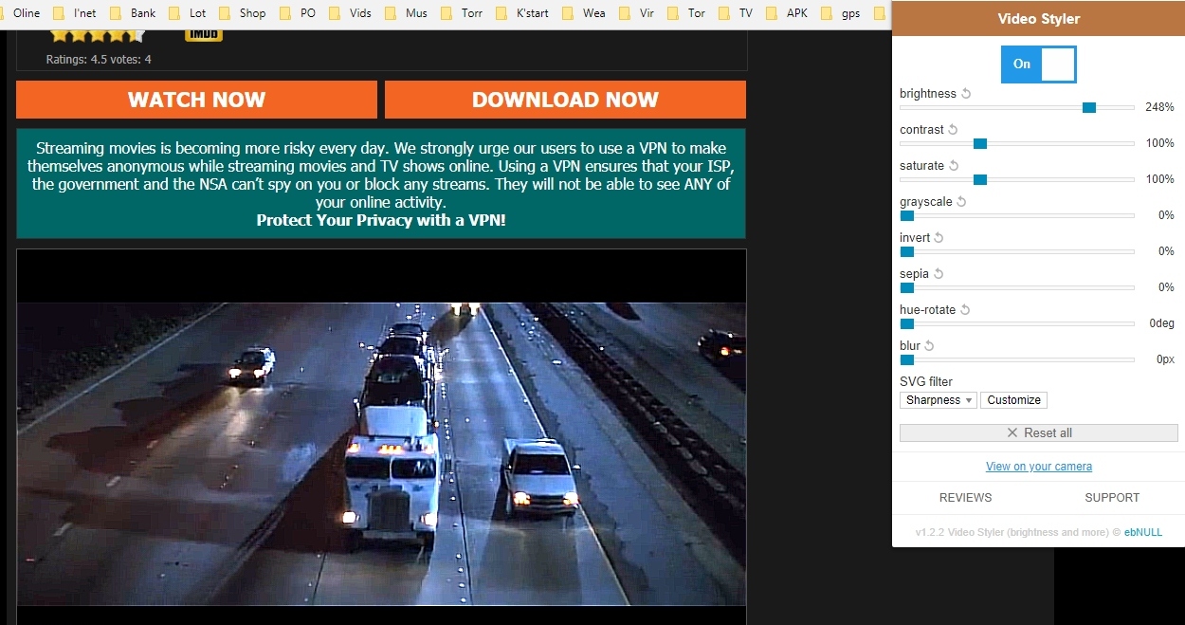
Task: Click the DOWNLOAD NOW button
Action: click(565, 100)
